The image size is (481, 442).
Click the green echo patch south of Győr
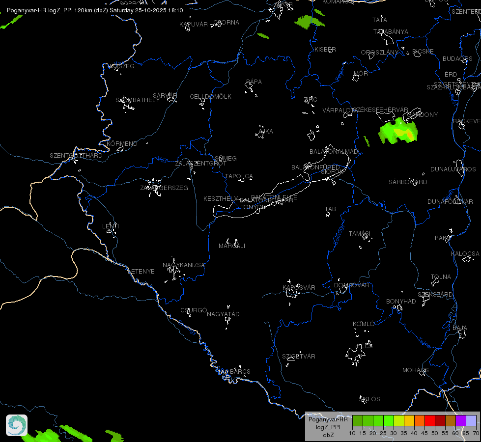pyautogui.click(x=309, y=22)
